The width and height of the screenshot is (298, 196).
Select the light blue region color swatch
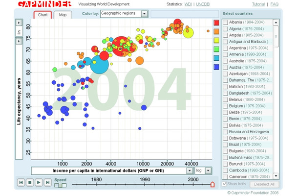coord(216,58)
